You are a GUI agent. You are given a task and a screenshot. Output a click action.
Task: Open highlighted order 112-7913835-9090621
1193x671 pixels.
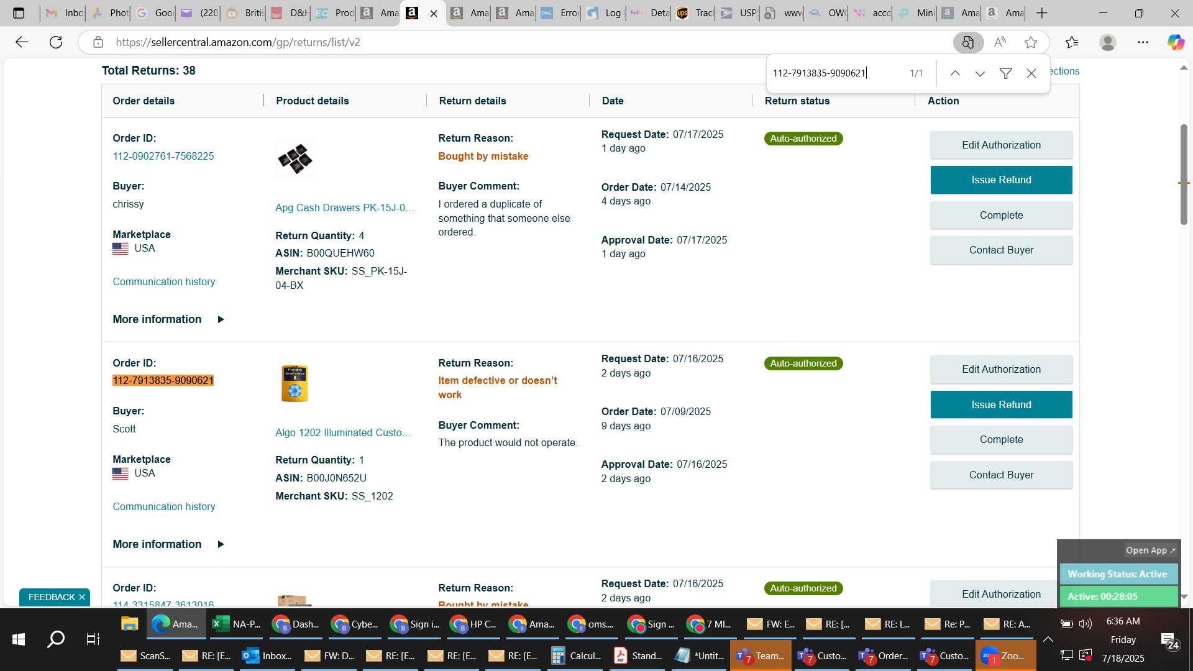[163, 380]
